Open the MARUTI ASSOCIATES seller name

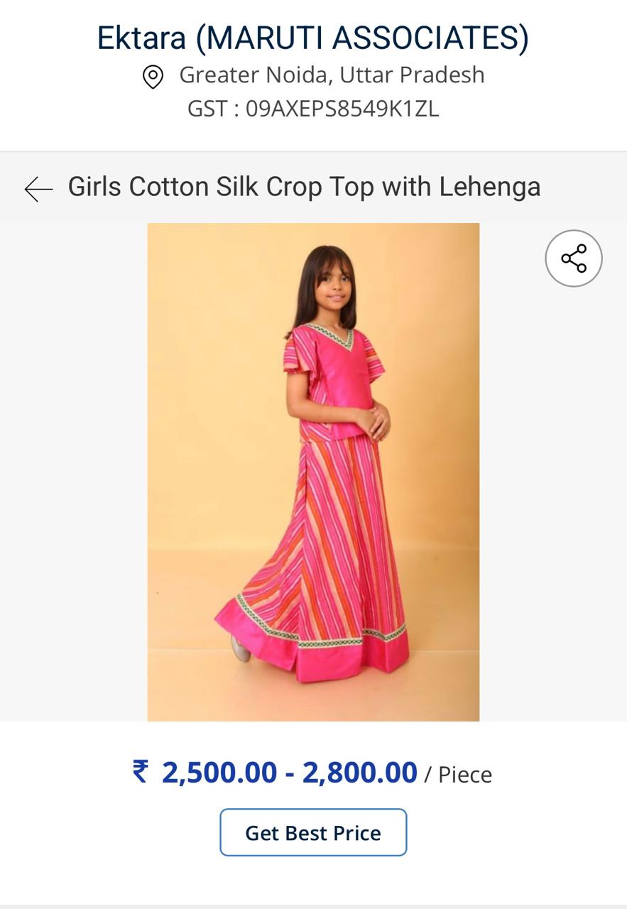tap(362, 38)
